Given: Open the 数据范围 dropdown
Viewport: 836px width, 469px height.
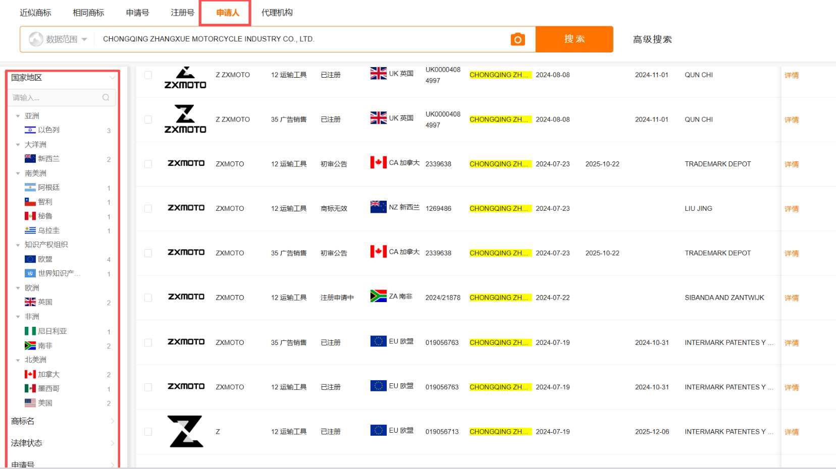Looking at the screenshot, I should pos(58,39).
